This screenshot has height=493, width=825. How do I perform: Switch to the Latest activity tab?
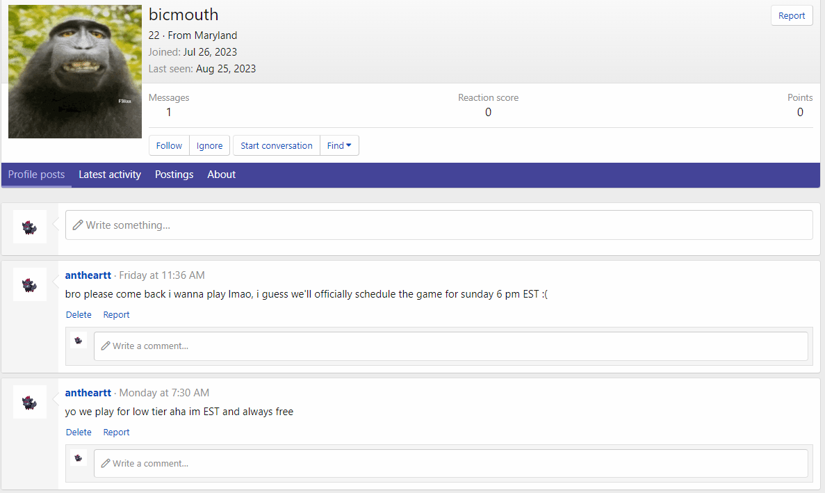(x=110, y=175)
